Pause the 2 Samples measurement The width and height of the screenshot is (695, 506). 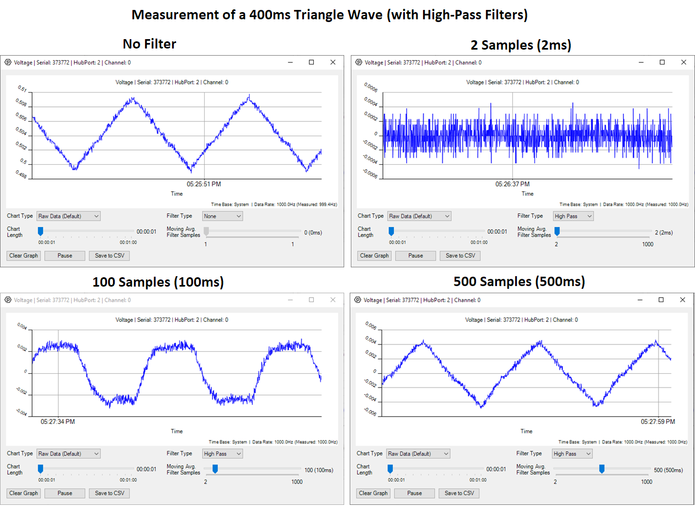(x=415, y=255)
